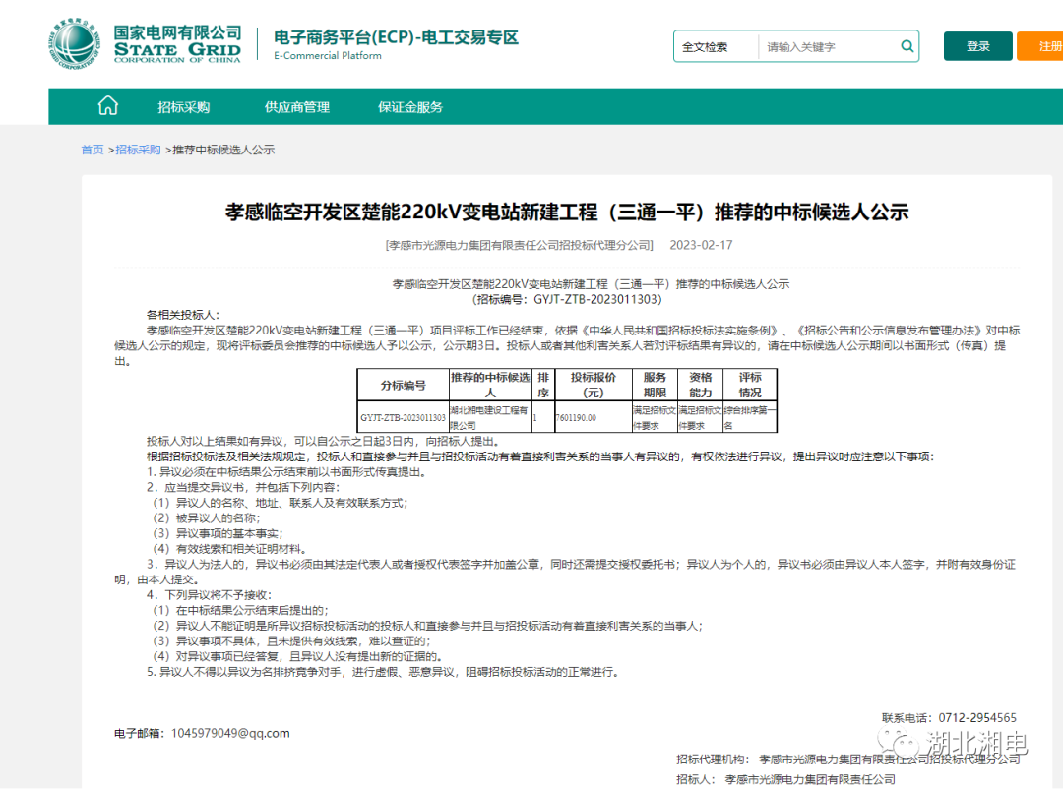1063x790 pixels.
Task: Click the State Grid company logo
Action: [x=74, y=44]
